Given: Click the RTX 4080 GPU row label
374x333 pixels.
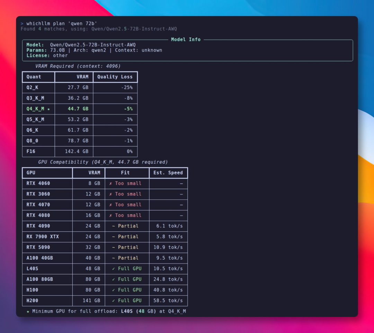Looking at the screenshot, I should point(38,215).
